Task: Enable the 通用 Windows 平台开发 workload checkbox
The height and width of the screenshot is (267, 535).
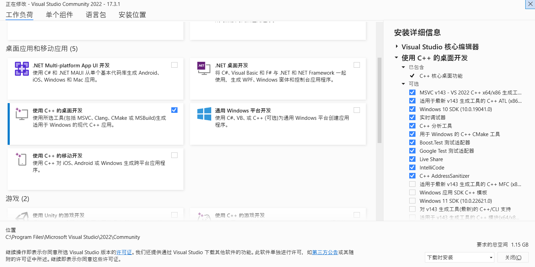Action: pos(357,110)
